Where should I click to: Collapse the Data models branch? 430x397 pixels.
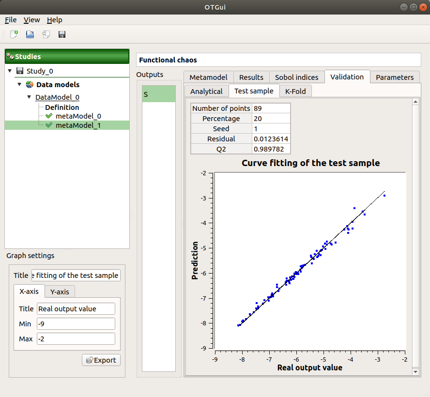click(19, 84)
